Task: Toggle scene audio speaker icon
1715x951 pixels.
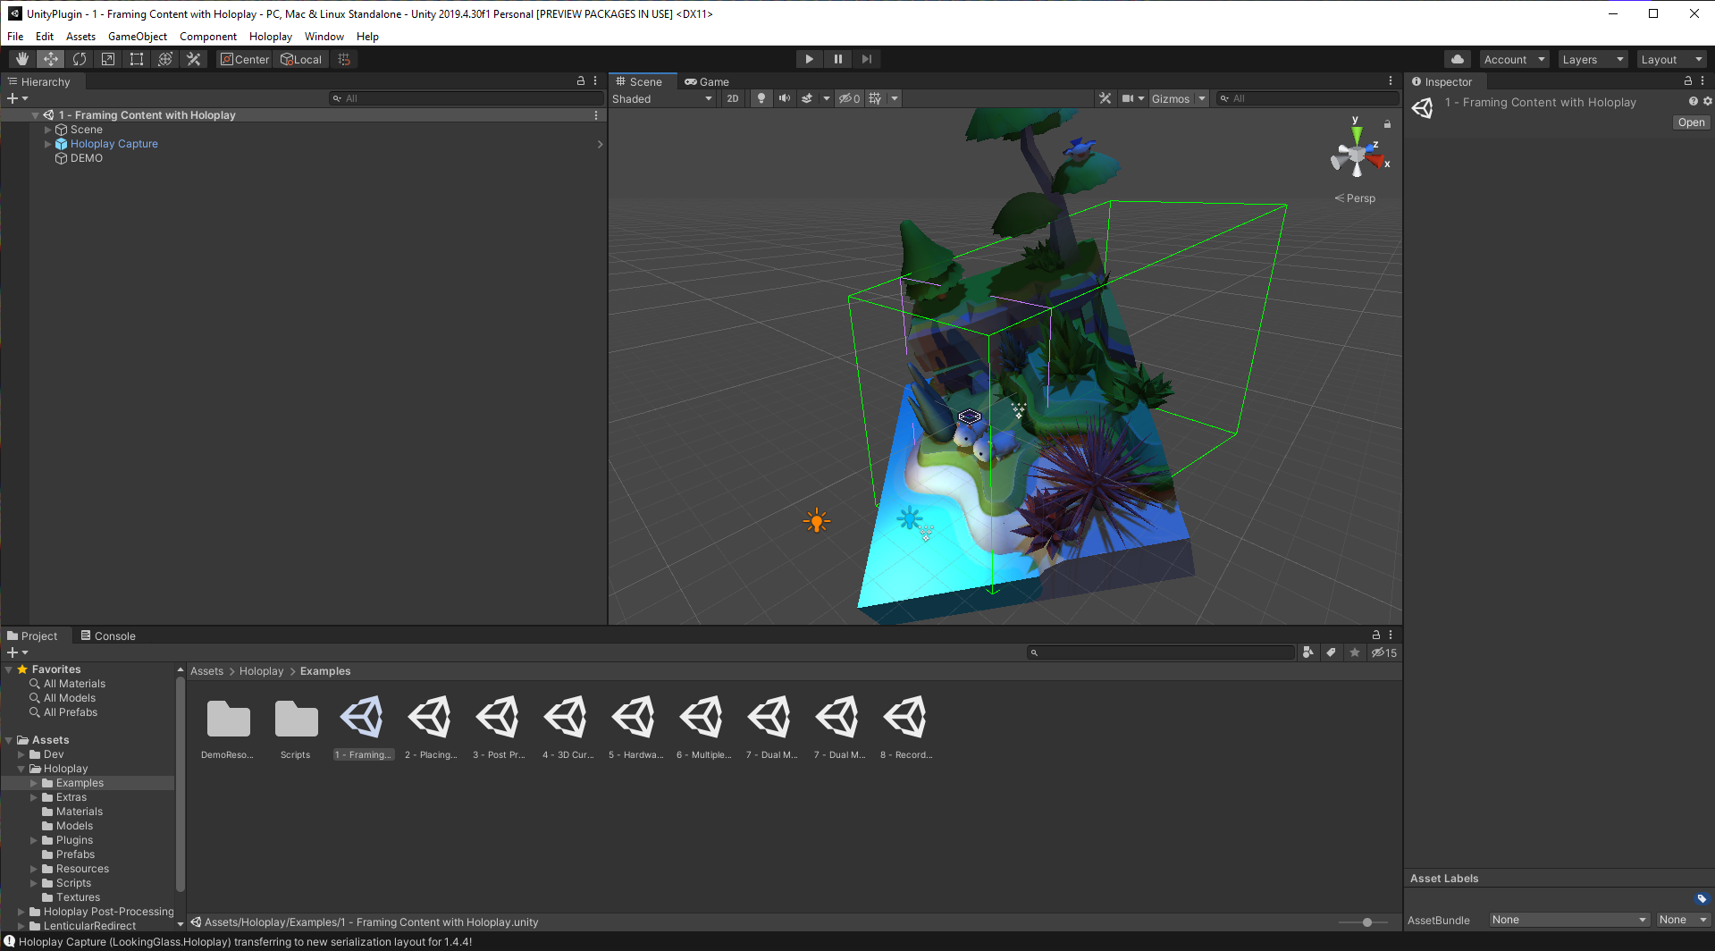Action: (x=784, y=98)
